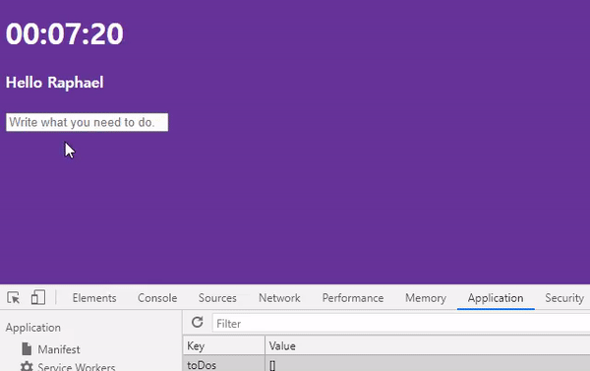Select the 00:07:20 clock text

[64, 33]
